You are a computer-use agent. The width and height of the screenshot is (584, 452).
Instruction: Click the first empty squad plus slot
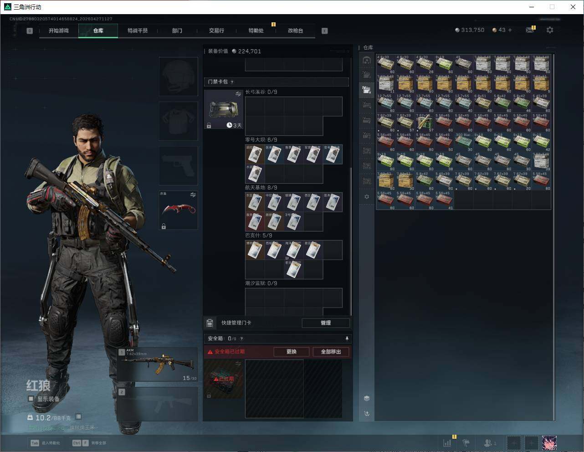point(513,442)
